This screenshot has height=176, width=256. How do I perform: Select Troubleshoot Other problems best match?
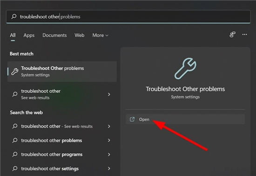coord(62,72)
